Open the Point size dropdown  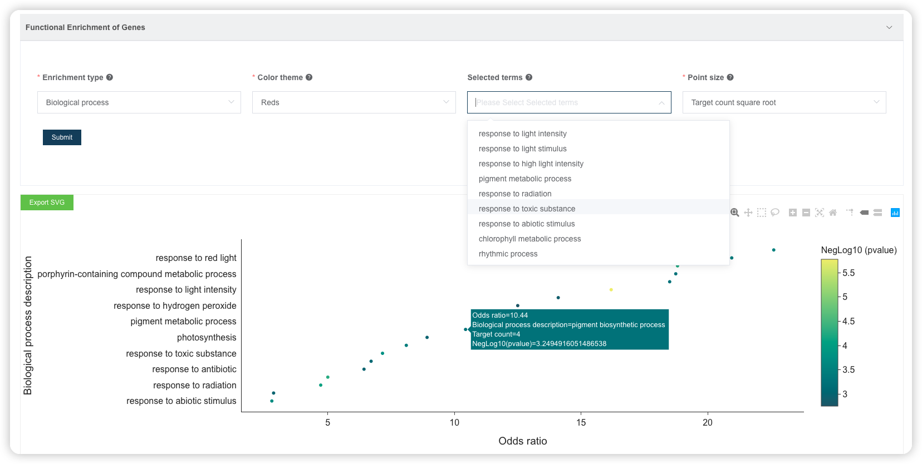click(x=784, y=102)
